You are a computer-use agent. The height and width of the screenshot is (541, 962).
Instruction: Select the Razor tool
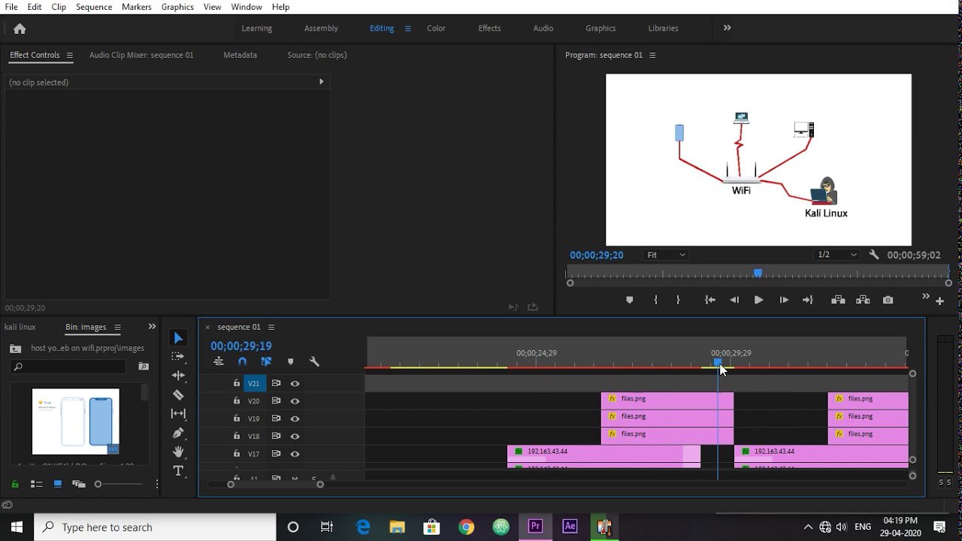[x=178, y=394]
